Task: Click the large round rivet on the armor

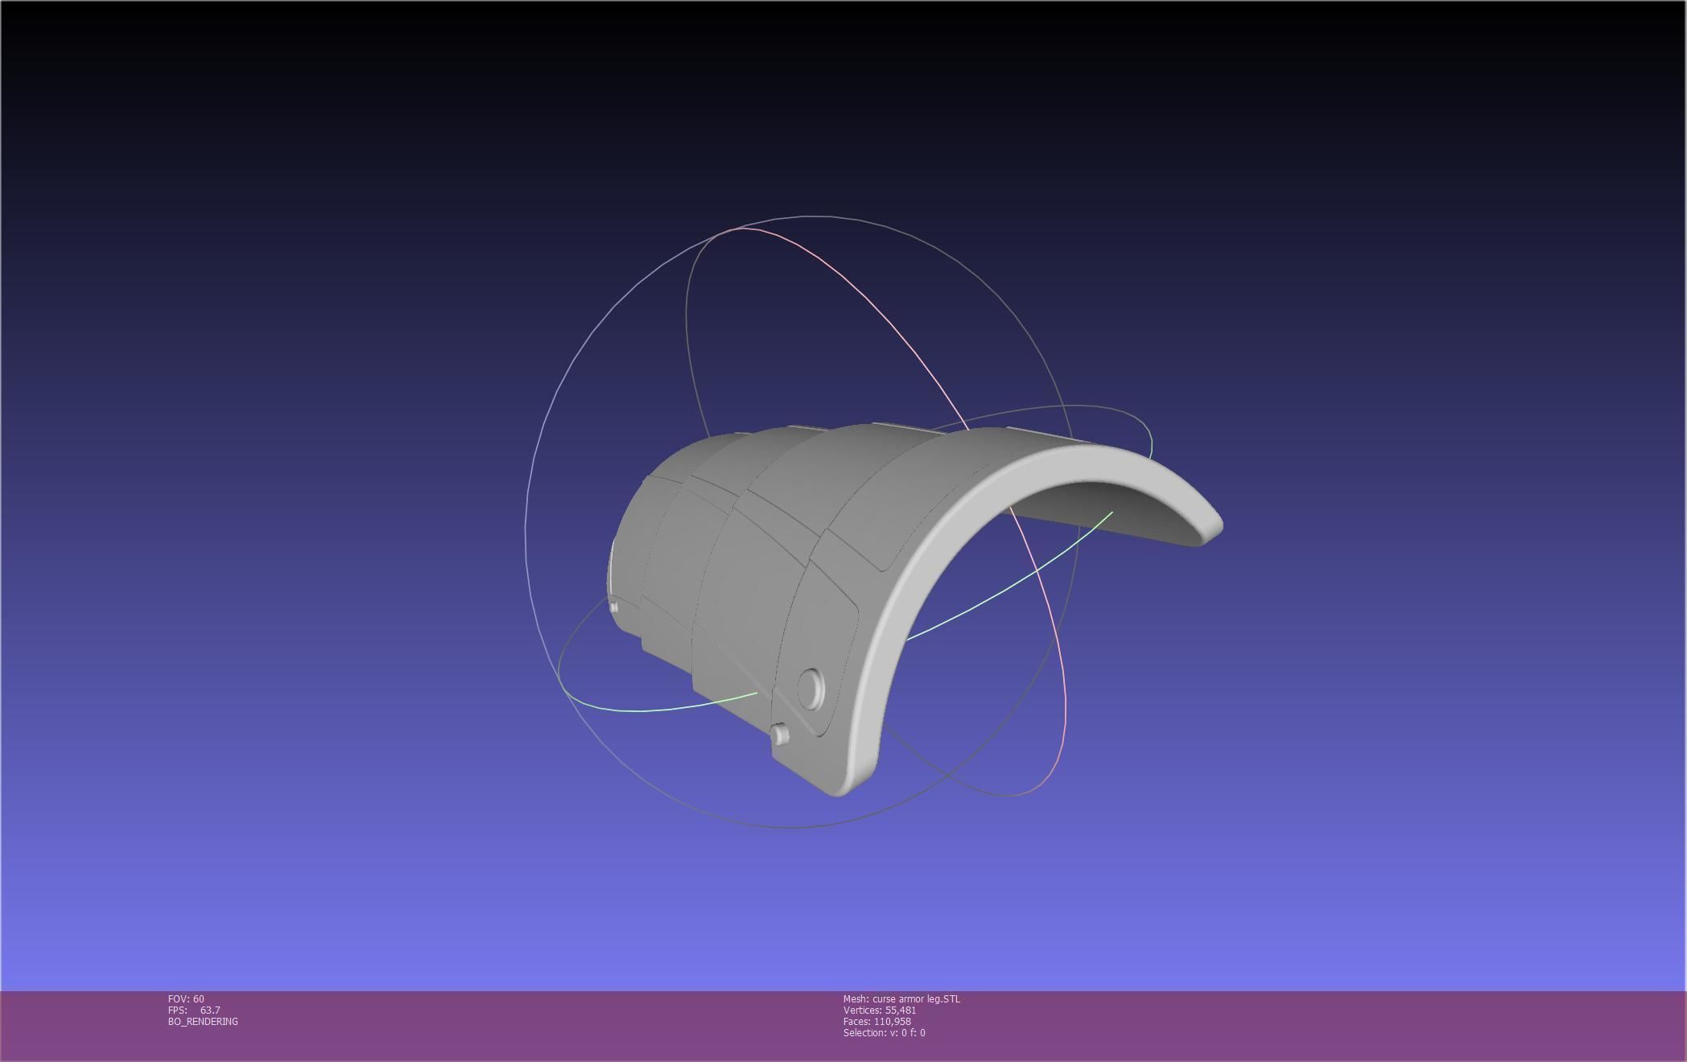Action: tap(811, 689)
